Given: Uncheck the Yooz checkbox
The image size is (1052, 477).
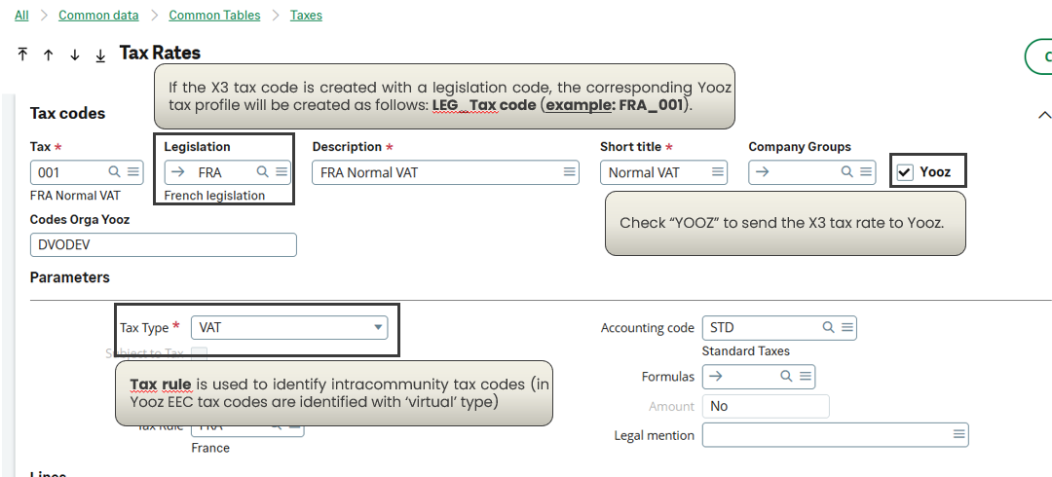Looking at the screenshot, I should [905, 172].
